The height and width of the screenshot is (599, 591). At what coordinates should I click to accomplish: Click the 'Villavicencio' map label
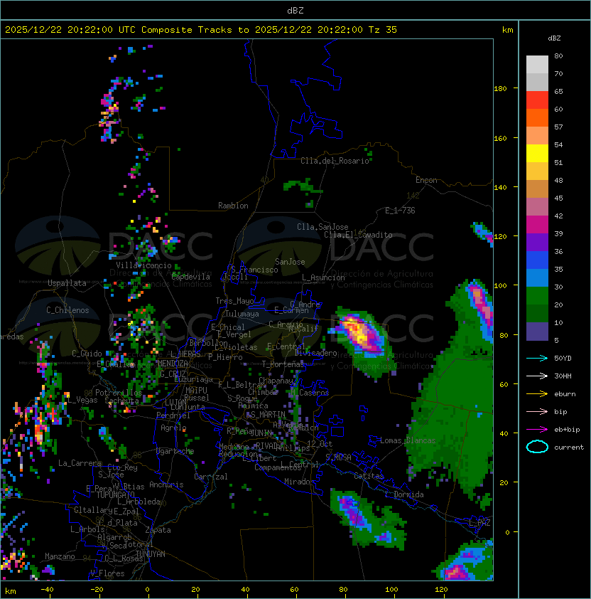pyautogui.click(x=143, y=265)
